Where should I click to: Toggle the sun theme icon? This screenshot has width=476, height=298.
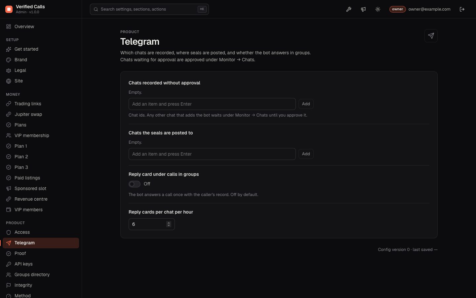point(378,9)
